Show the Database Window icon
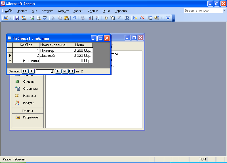Screen dimensions: 227x163 click(x=150, y=18)
